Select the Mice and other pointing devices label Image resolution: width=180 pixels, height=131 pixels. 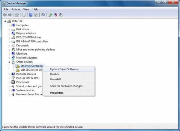(x=35, y=50)
